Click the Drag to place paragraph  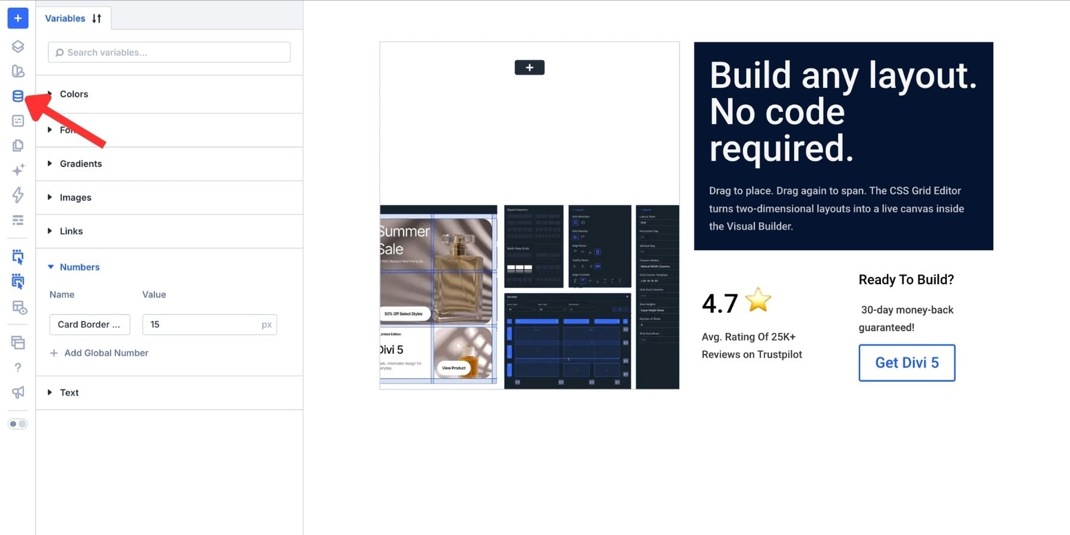coord(836,209)
